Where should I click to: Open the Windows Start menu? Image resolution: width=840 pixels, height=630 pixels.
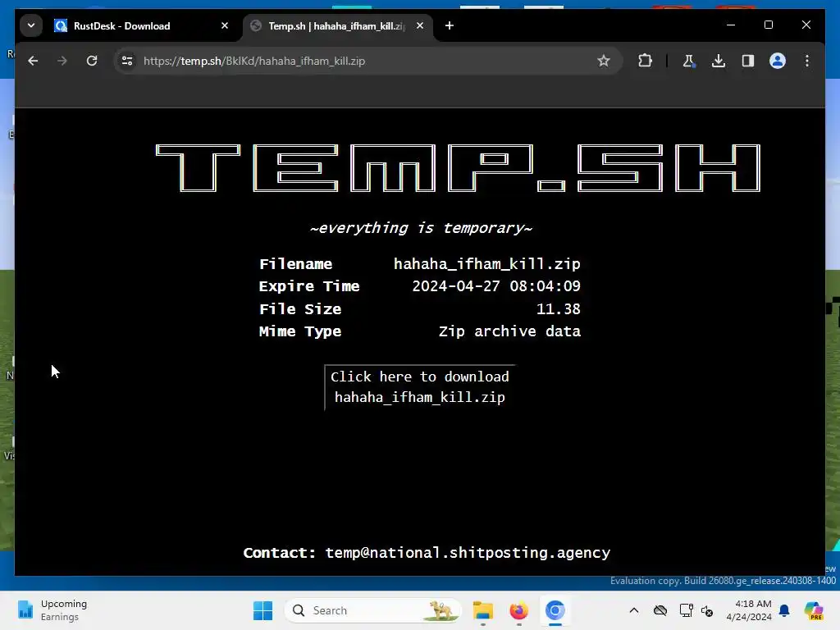tap(262, 610)
